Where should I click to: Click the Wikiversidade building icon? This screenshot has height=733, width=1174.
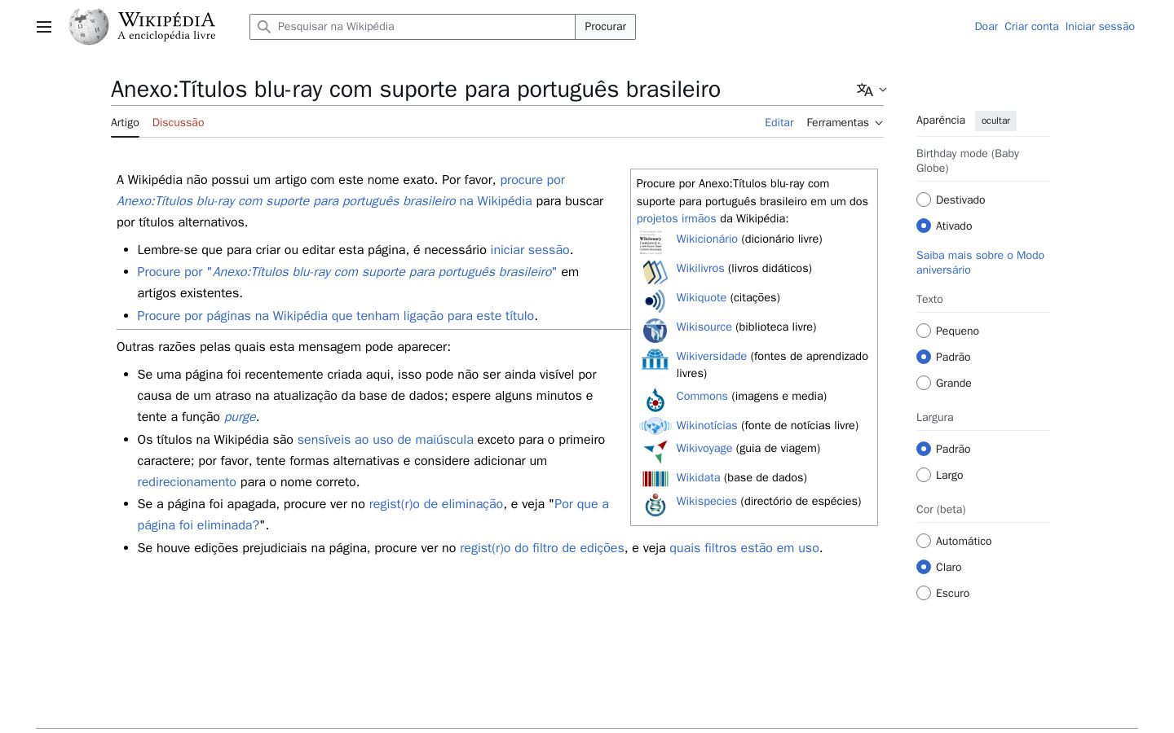point(654,360)
